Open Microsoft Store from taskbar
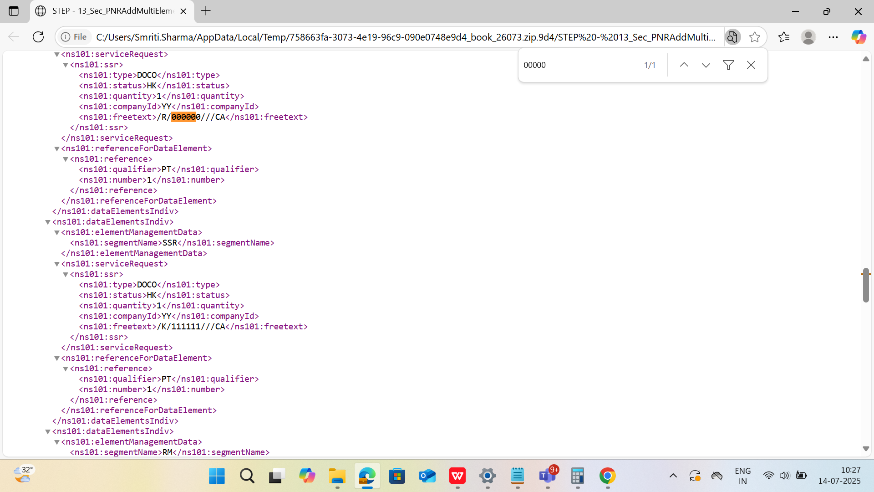This screenshot has width=874, height=492. pos(397,476)
